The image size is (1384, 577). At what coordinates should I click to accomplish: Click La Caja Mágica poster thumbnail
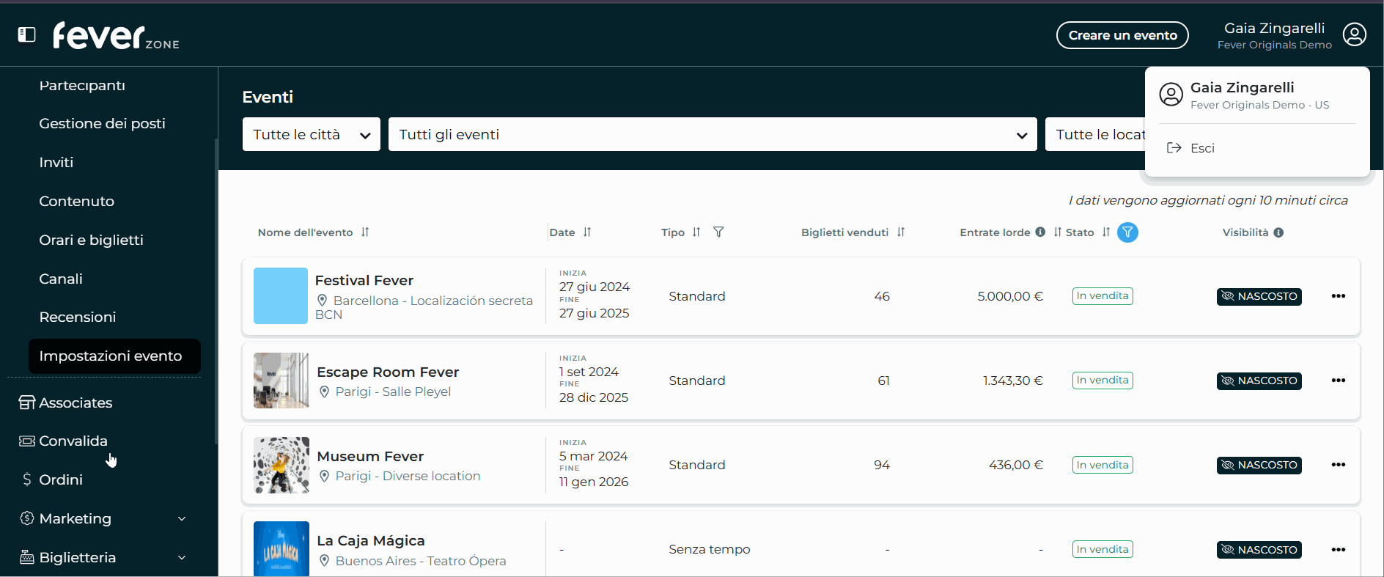pos(281,548)
